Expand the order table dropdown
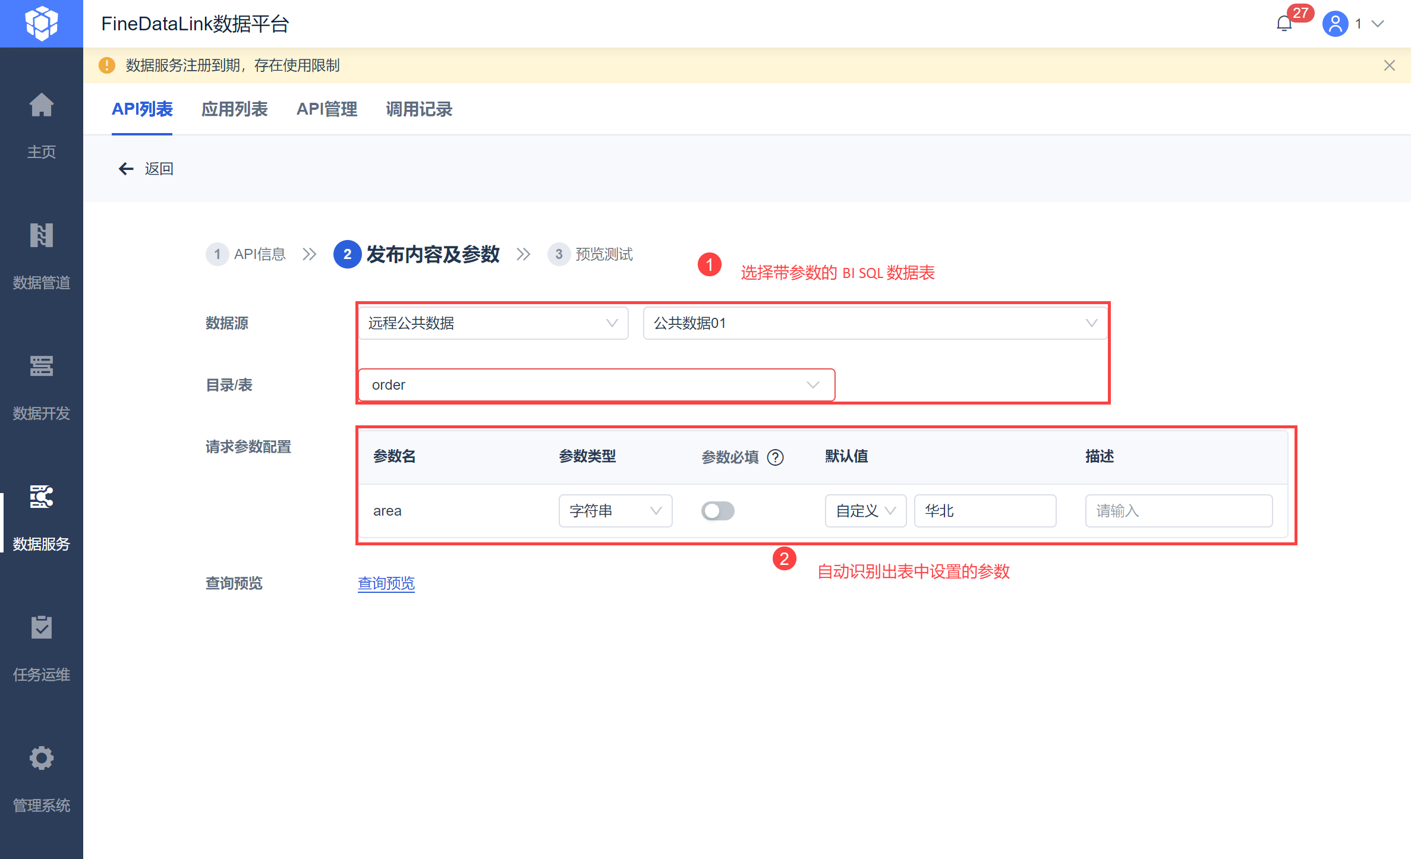1411x859 pixels. (597, 385)
